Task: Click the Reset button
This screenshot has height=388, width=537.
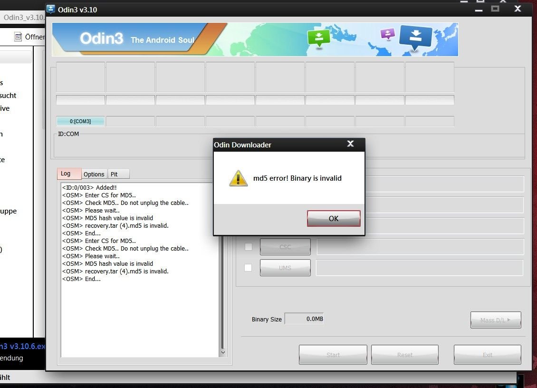Action: pos(405,355)
